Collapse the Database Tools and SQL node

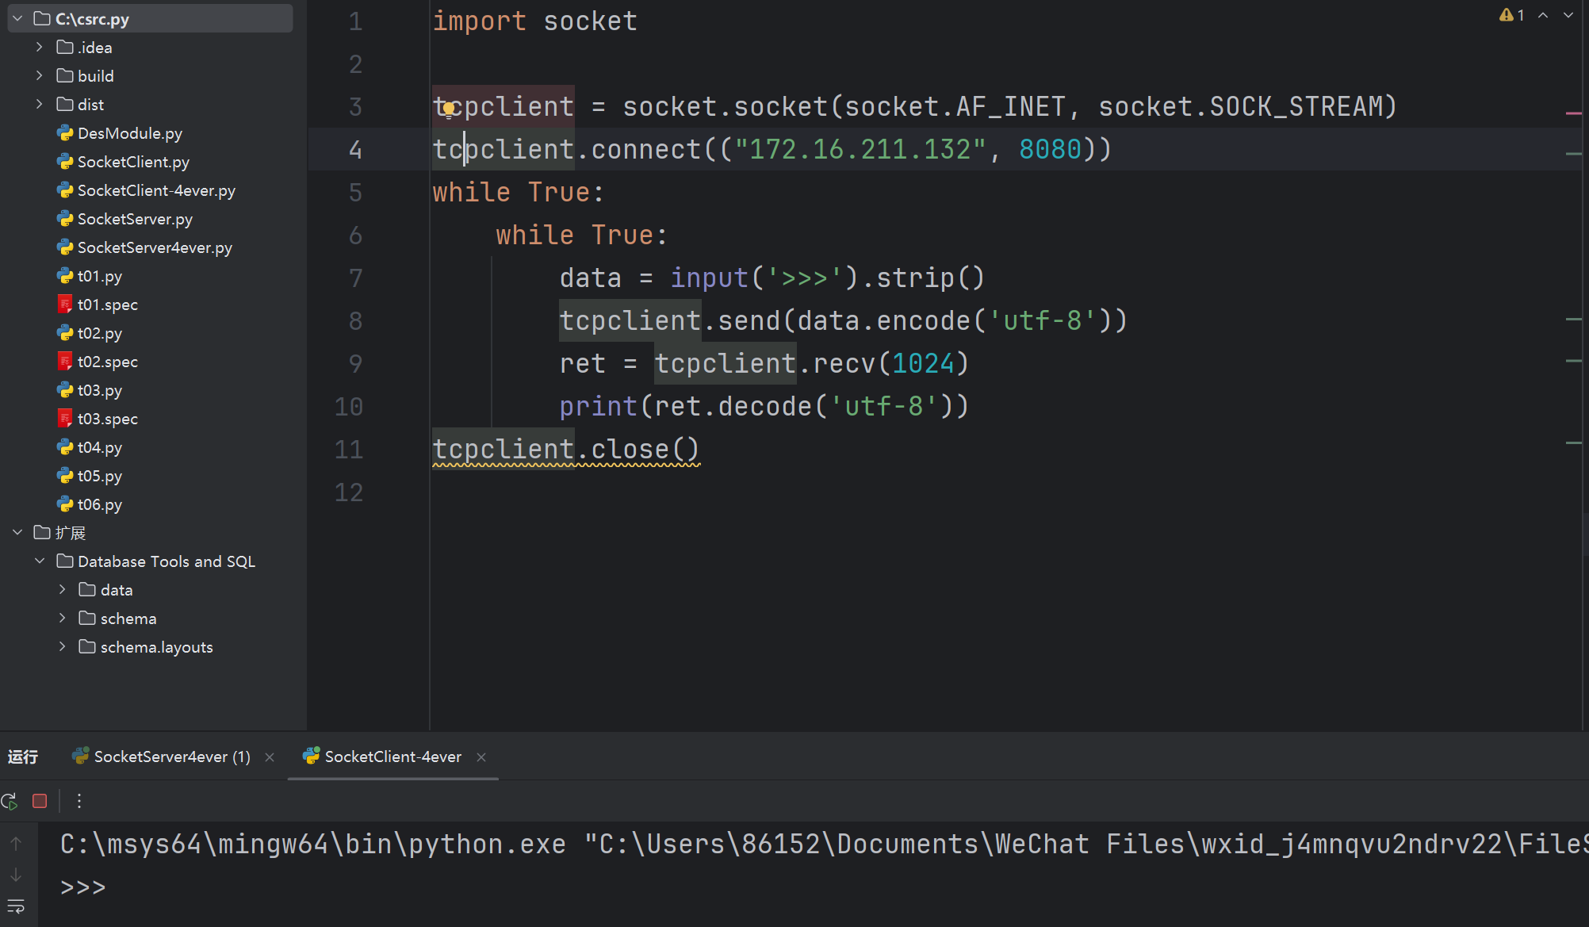(x=40, y=561)
